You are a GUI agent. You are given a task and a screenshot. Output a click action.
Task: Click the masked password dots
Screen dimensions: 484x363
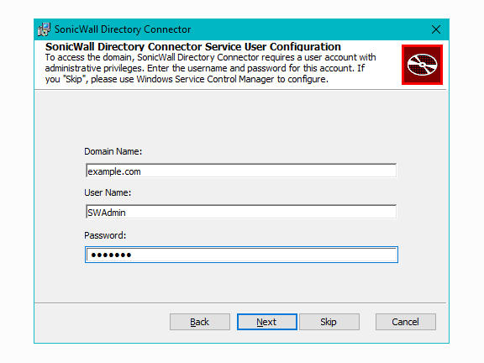click(x=111, y=255)
